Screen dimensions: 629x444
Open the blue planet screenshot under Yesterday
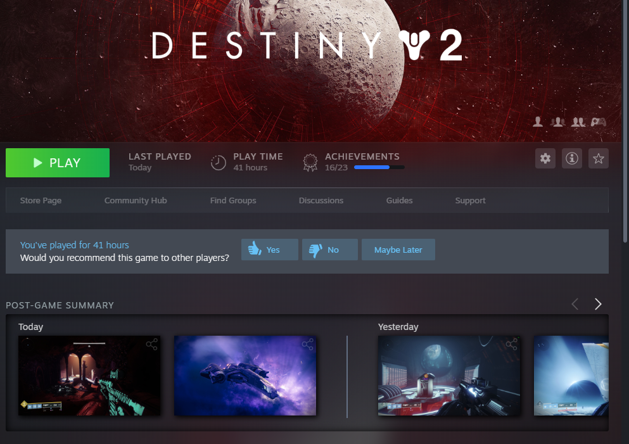click(571, 376)
